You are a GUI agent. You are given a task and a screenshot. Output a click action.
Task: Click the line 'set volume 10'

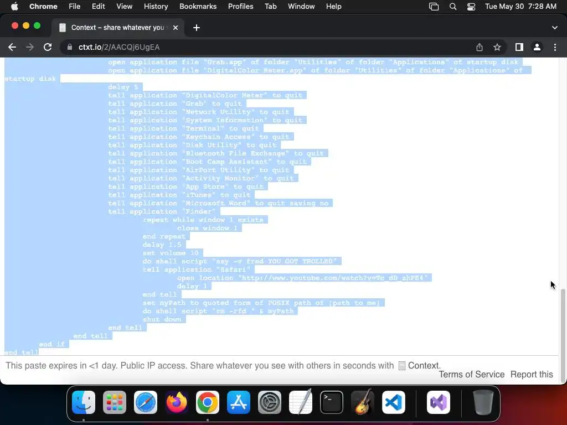point(171,253)
